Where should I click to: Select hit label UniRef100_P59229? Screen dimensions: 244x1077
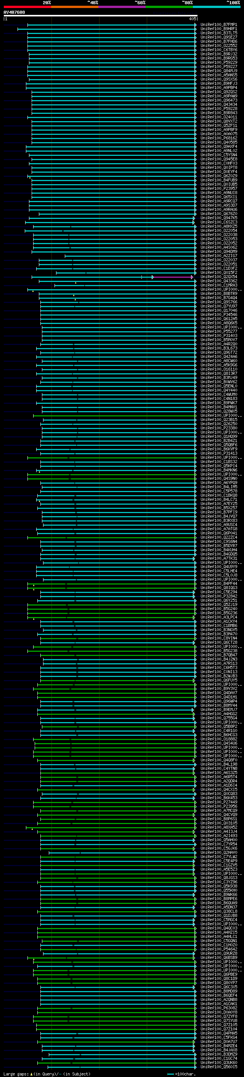click(x=218, y=62)
